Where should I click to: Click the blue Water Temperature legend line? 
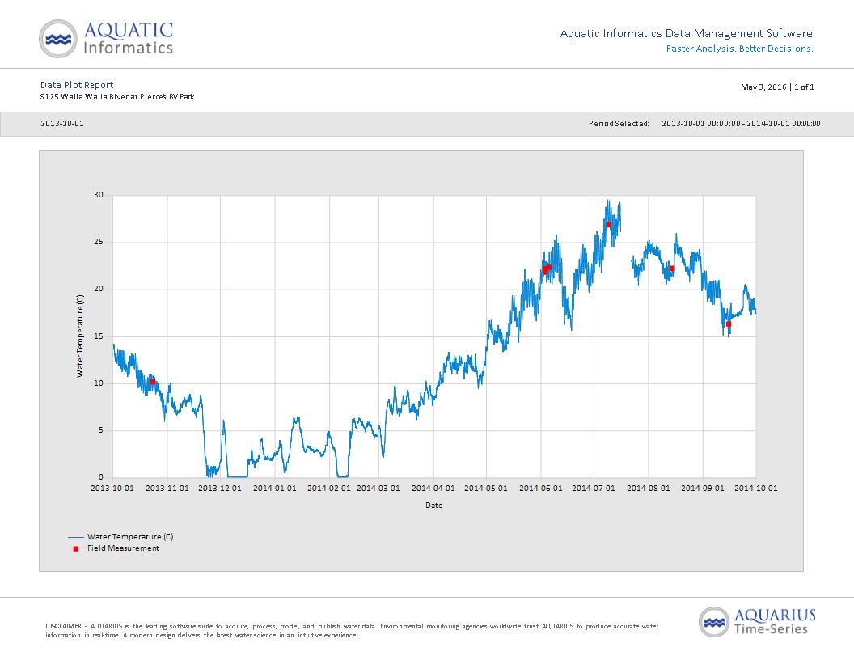tap(76, 537)
